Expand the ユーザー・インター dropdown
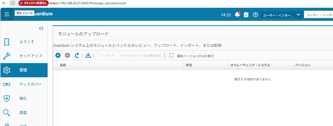This screenshot has width=333, height=126. 282,15
